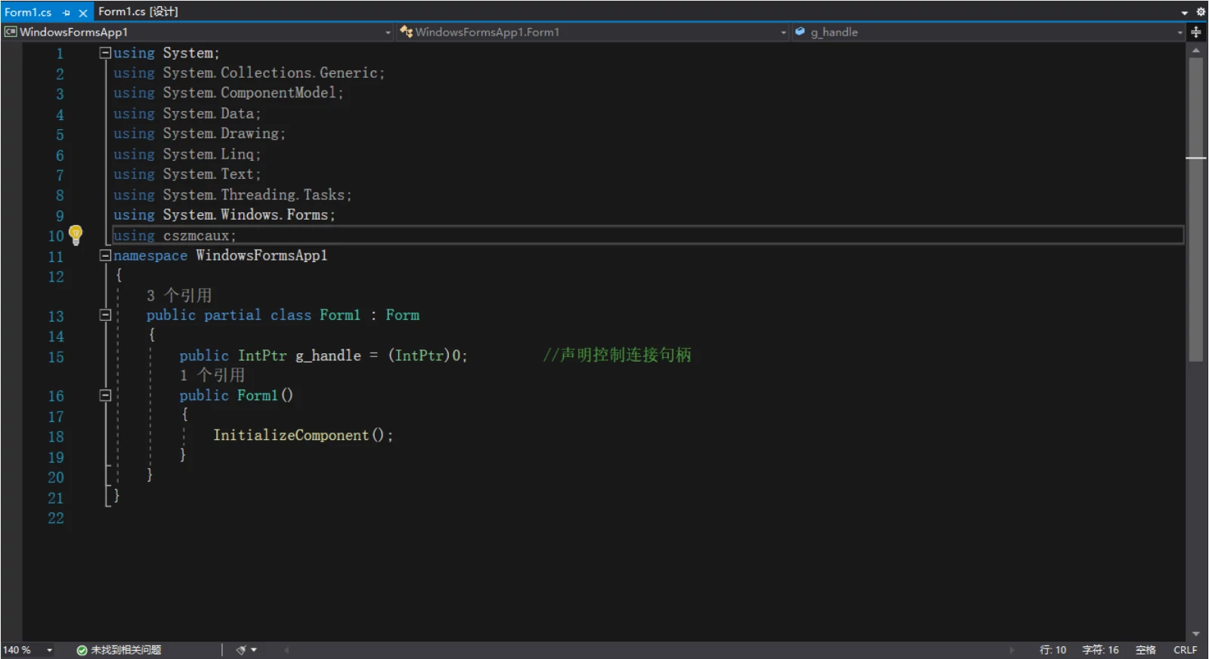1209x659 pixels.
Task: Click the no issues found checkmark icon
Action: [x=82, y=650]
